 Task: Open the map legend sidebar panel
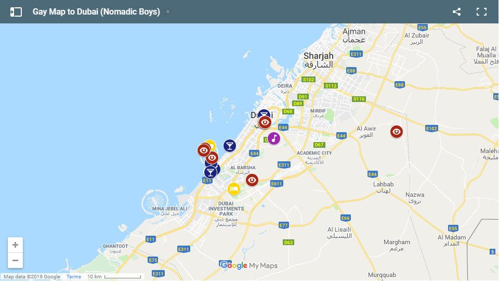pos(16,12)
